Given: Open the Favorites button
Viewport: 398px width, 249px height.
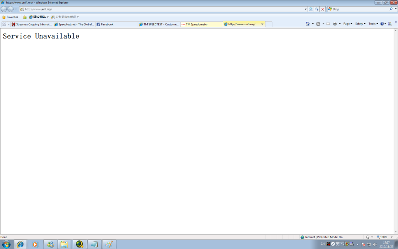Looking at the screenshot, I should tap(10, 17).
